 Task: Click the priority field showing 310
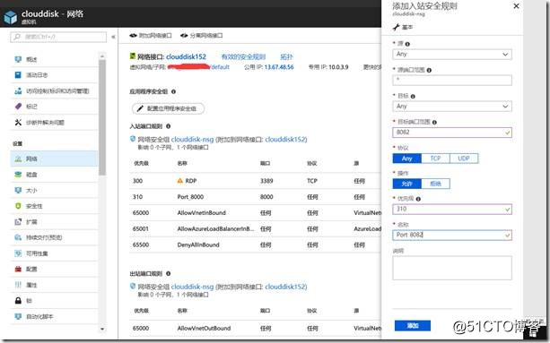[452, 210]
